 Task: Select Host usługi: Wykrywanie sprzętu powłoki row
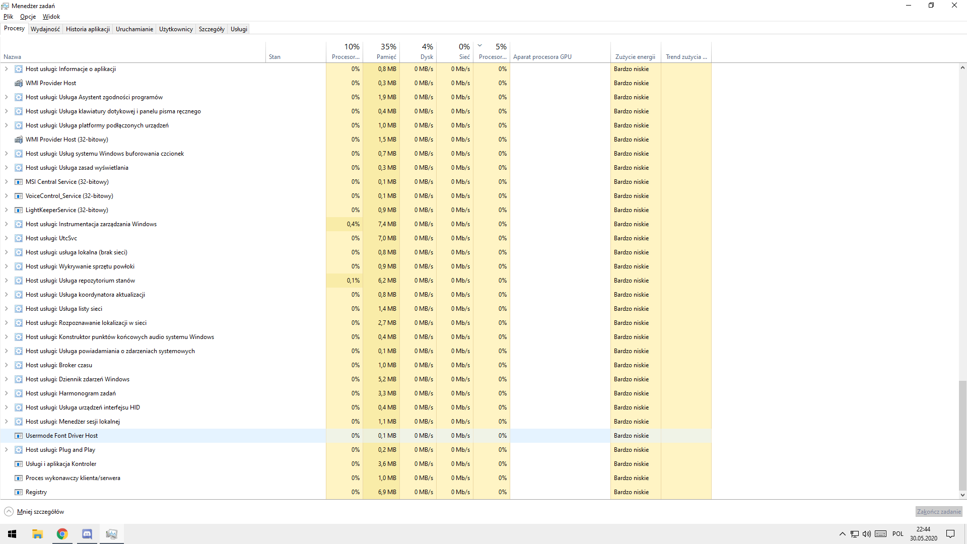tap(356, 266)
